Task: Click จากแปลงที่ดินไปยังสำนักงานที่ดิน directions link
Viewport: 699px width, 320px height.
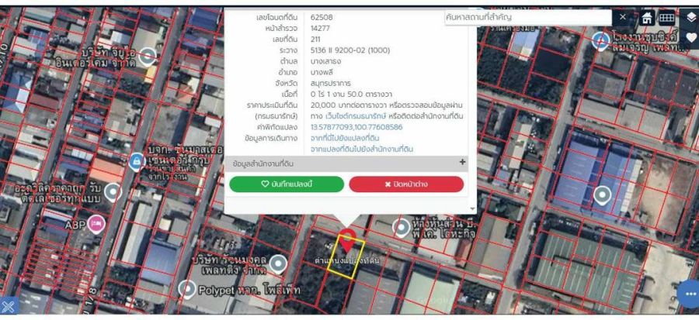Action: [362, 148]
